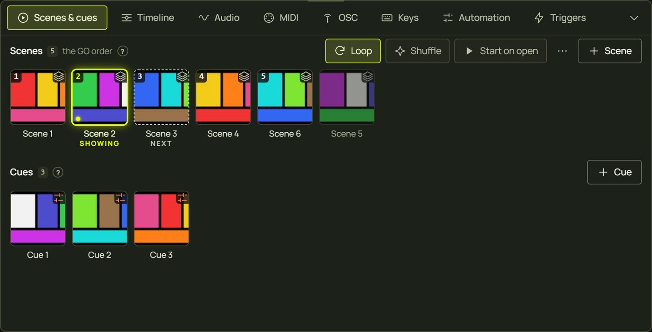652x332 pixels.
Task: Click the "Cues" section heading
Action: coord(21,172)
